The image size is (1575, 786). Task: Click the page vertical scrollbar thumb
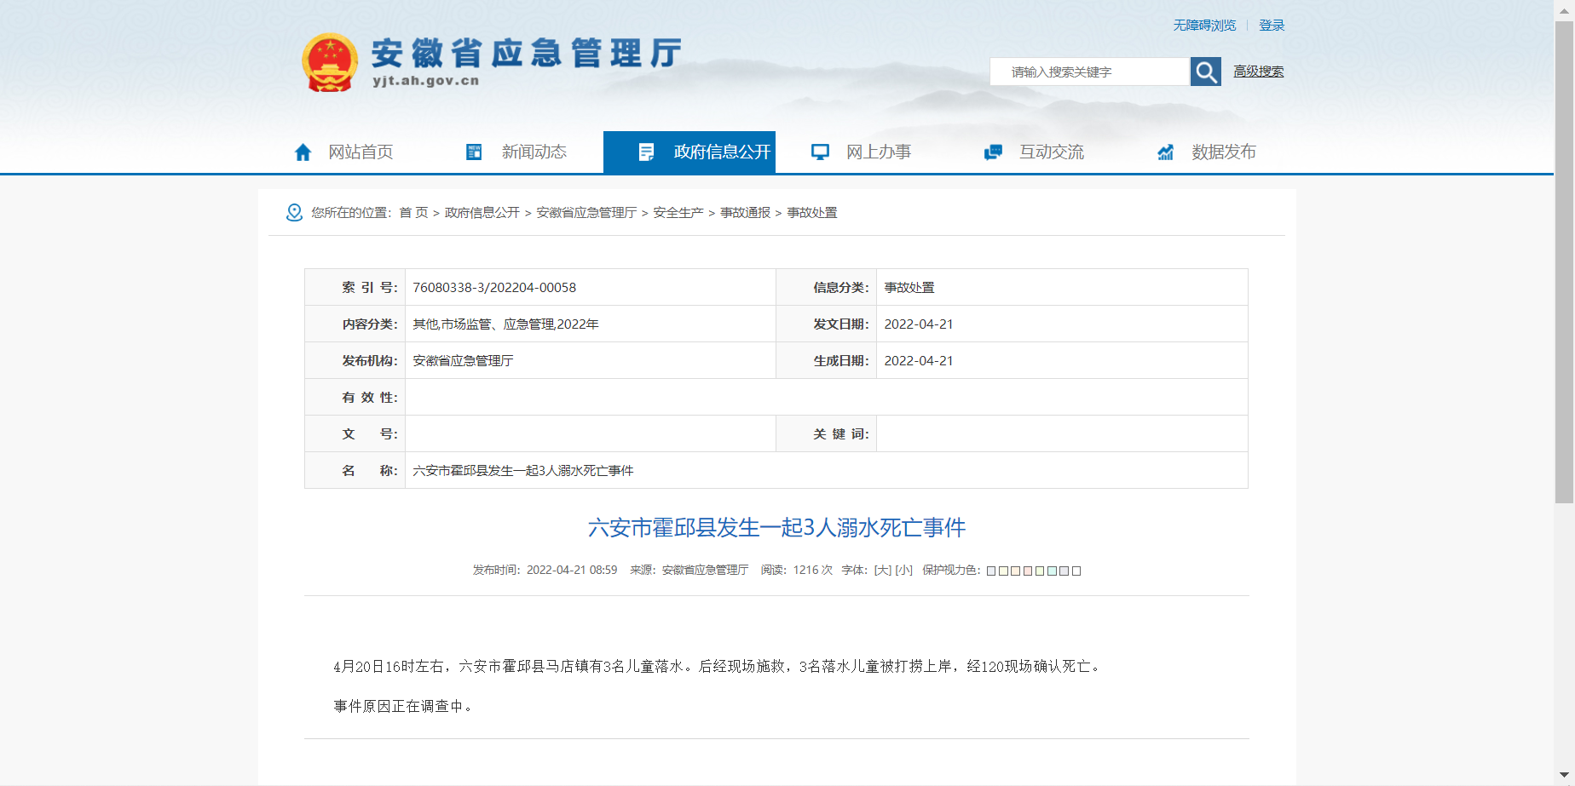[x=1564, y=262]
